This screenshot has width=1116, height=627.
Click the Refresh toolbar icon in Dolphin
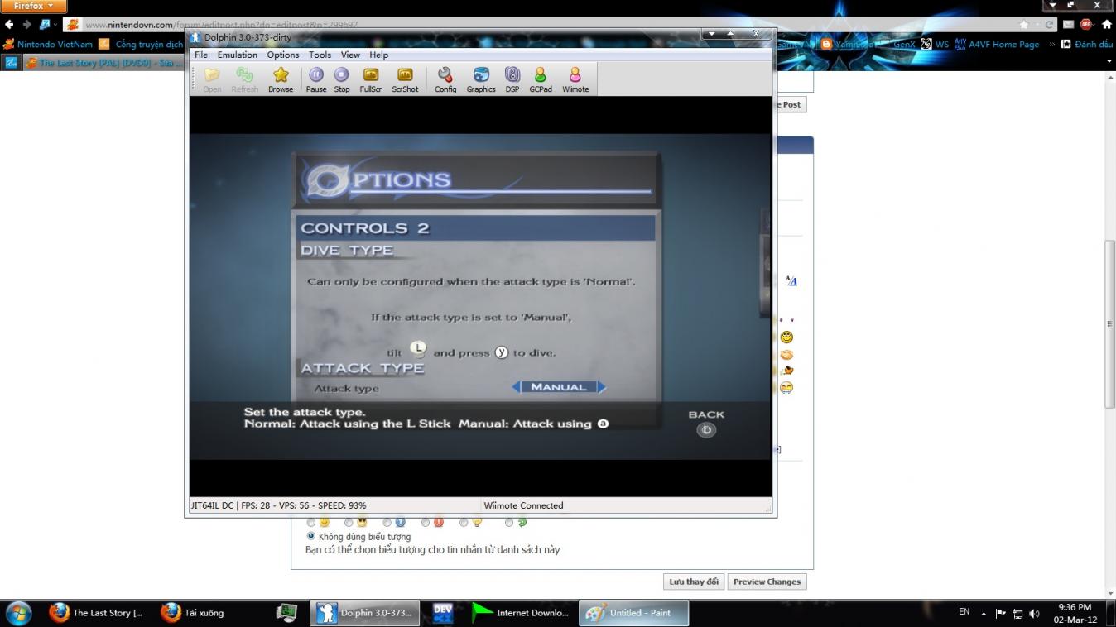(244, 79)
